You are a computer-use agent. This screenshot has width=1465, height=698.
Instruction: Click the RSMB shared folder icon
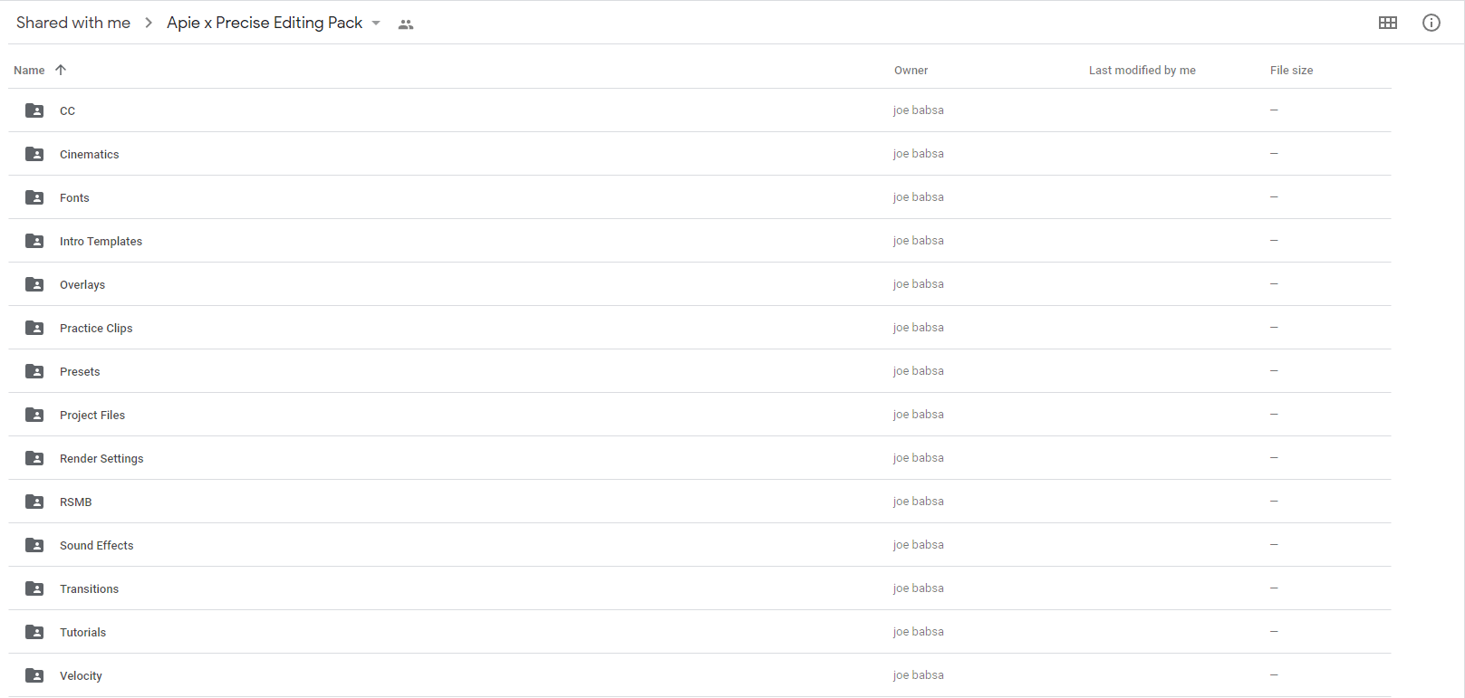pyautogui.click(x=34, y=502)
